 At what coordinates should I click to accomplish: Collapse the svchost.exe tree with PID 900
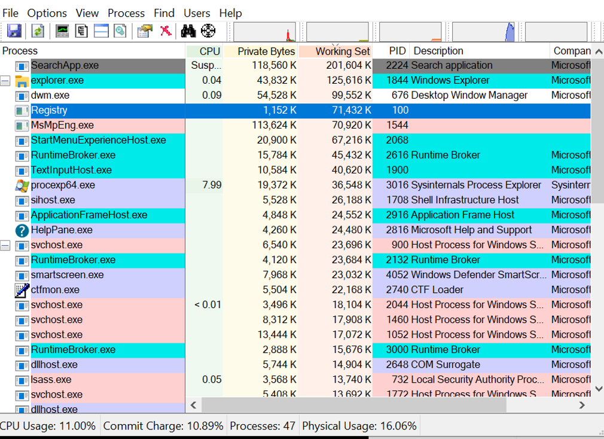tap(5, 245)
